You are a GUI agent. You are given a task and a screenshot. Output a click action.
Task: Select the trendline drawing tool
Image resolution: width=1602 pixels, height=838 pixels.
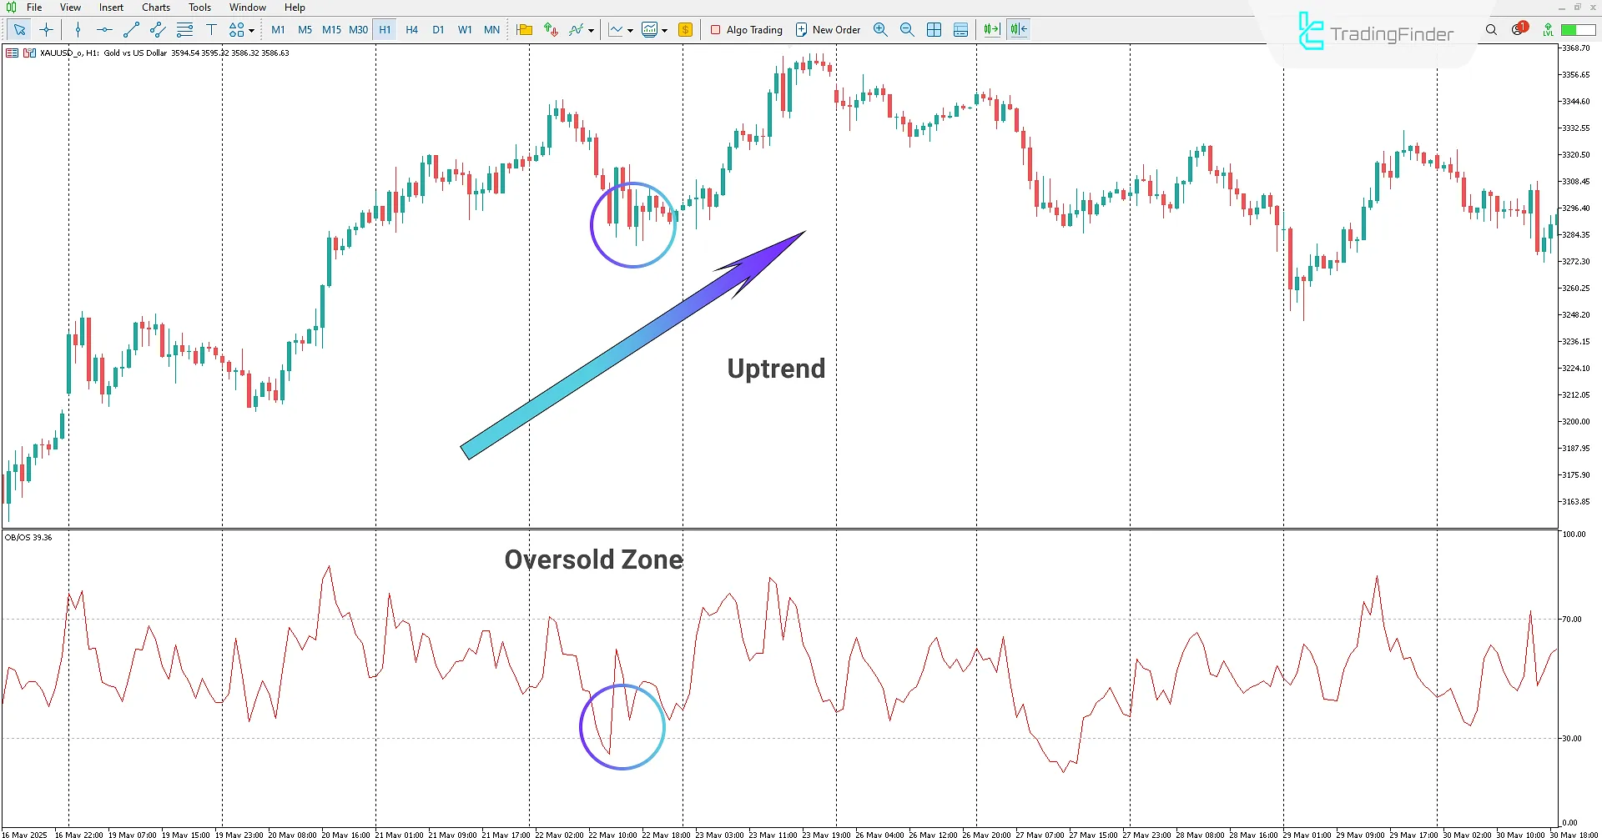point(131,30)
